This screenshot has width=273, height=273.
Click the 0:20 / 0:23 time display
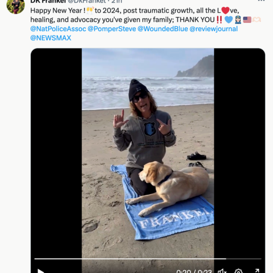coord(194,271)
